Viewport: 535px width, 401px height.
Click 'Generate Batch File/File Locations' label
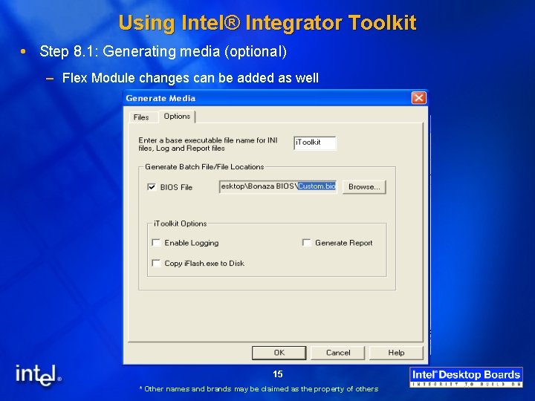pyautogui.click(x=204, y=167)
